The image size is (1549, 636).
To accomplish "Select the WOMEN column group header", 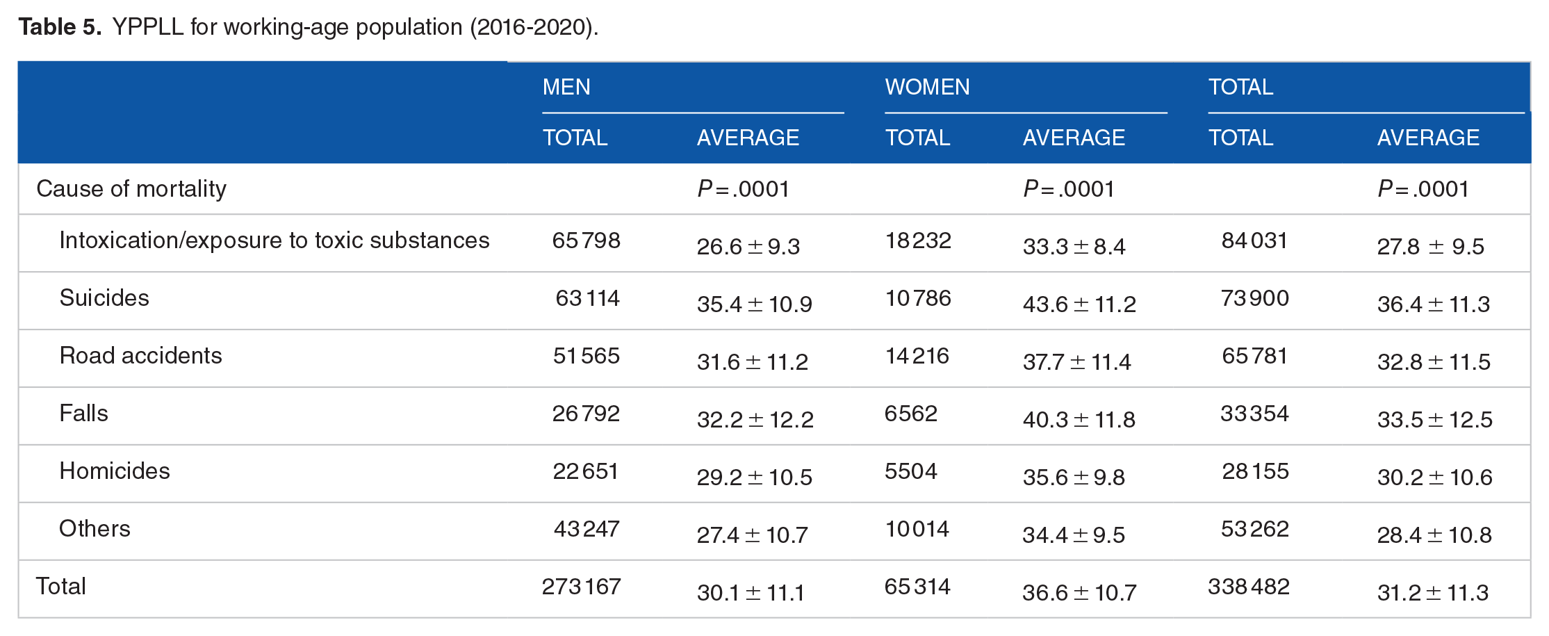I will 927,87.
